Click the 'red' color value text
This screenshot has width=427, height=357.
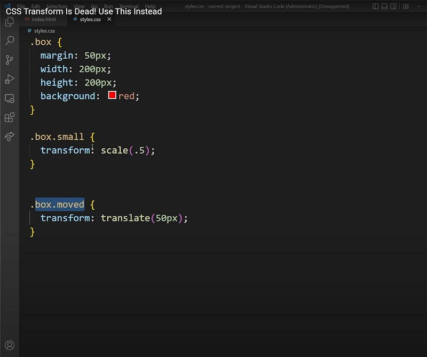tap(126, 96)
